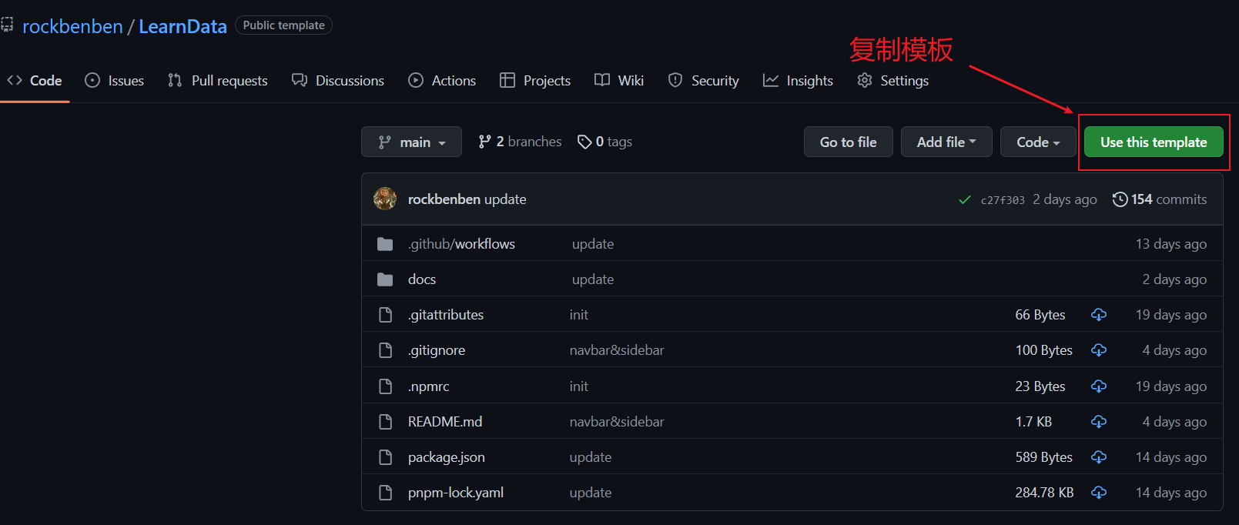The width and height of the screenshot is (1239, 525).
Task: Click the rockbenben owner link
Action: [x=72, y=26]
